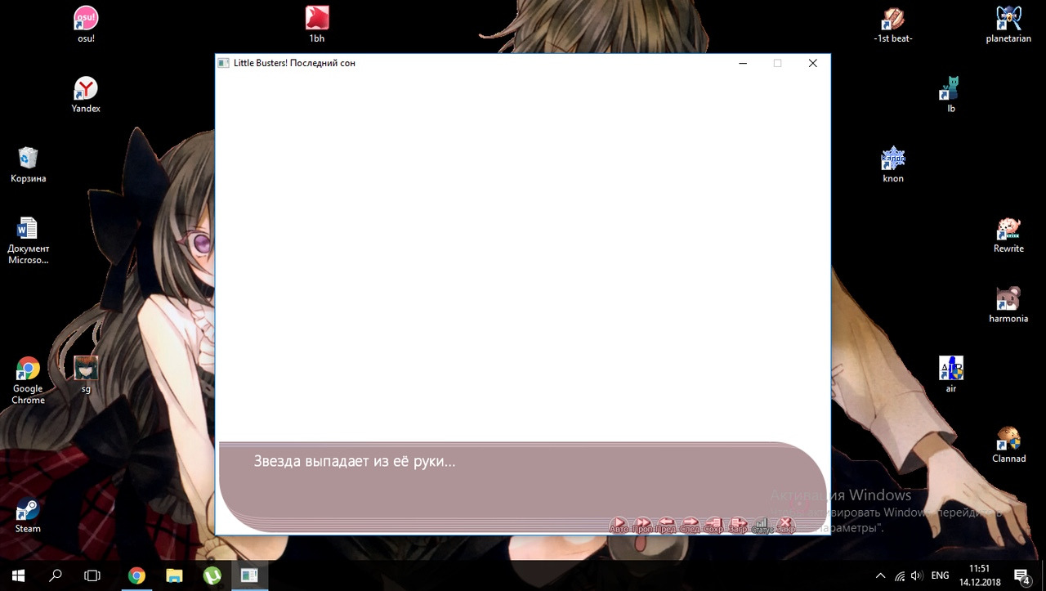Select the planetarian desktop shortcut

coord(1008,24)
